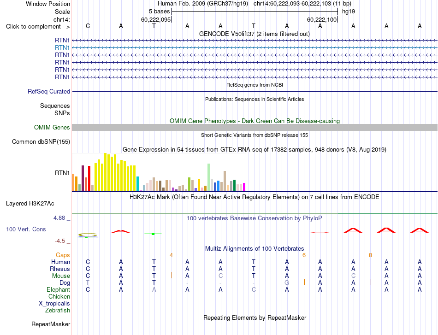Click the hg19 label by the scale bar
Image resolution: width=438 pixels, height=335 pixels.
[x=349, y=12]
